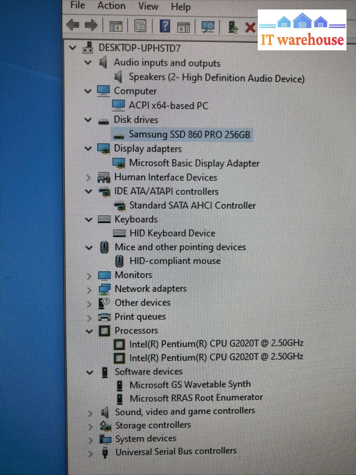Select Standard SATA AHCI Controller entry
Viewport: 356px width, 475px height.
tap(192, 205)
